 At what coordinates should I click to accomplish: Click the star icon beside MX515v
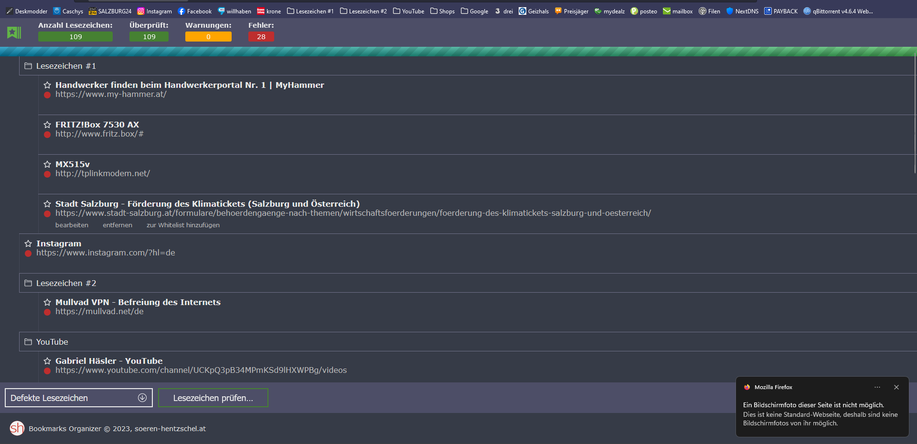coord(47,164)
